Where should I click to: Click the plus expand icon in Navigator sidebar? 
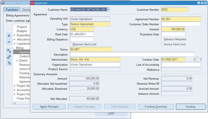tap(9, 36)
